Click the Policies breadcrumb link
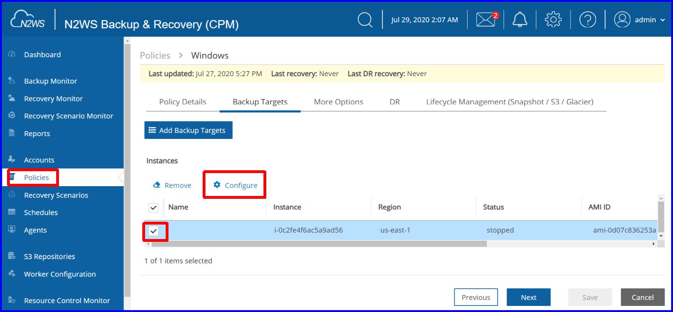Viewport: 673px width, 312px height. [x=155, y=55]
